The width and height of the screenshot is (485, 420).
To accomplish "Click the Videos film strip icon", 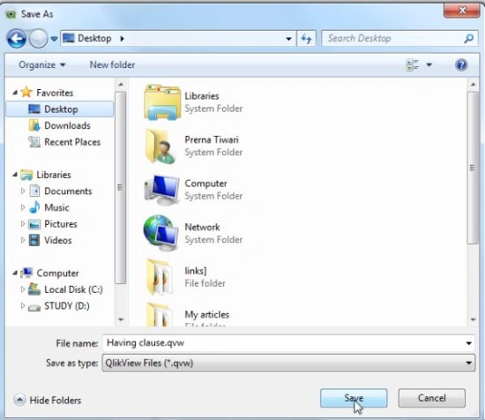I will coord(34,240).
